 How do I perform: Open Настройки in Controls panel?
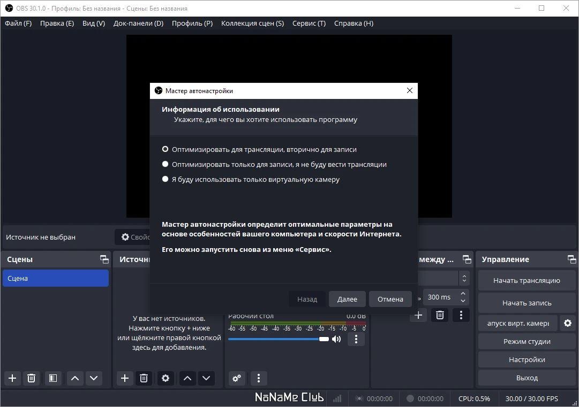point(527,359)
